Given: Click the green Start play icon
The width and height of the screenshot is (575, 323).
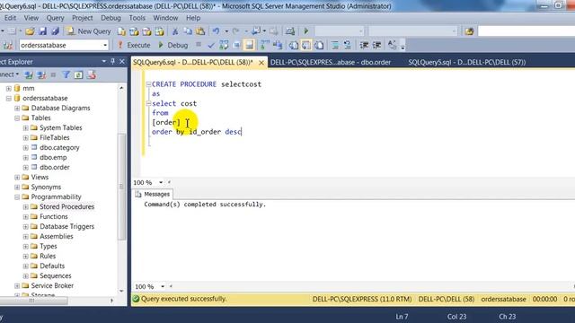Looking at the screenshot, I should (x=306, y=31).
